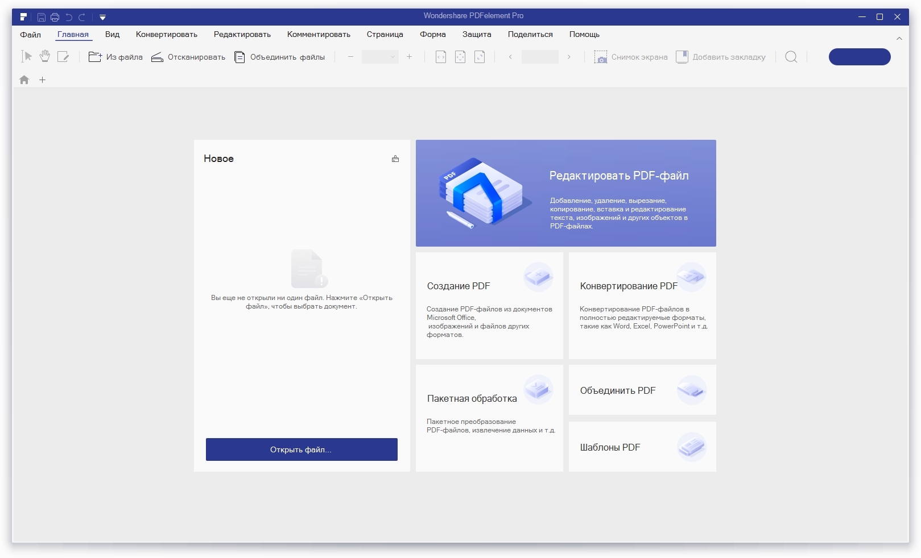Viewport: 921px width, 558px height.
Task: Select the Fit page icon
Action: (x=460, y=57)
